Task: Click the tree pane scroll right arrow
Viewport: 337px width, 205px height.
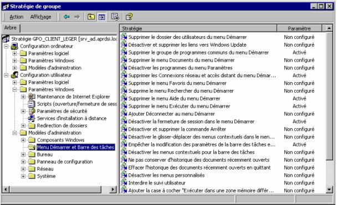Action: point(113,189)
